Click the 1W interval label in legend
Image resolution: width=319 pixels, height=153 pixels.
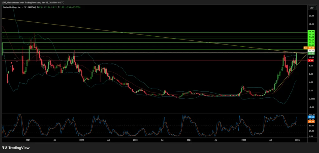pyautogui.click(x=25, y=7)
